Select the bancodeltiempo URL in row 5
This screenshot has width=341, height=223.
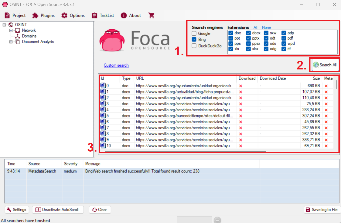(185, 116)
